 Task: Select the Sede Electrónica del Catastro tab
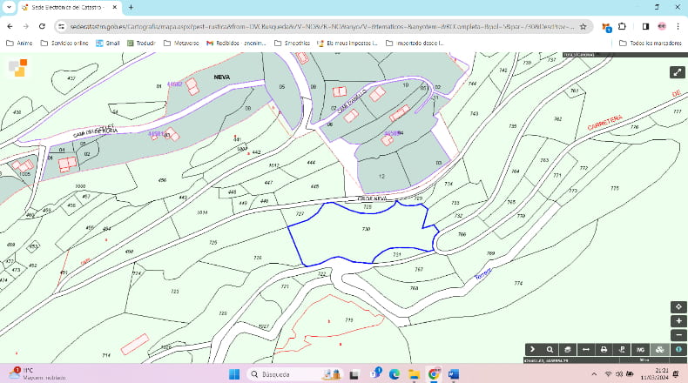pyautogui.click(x=68, y=8)
